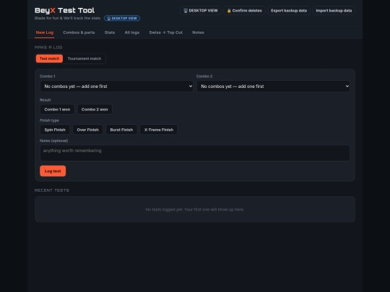The image size is (390, 292).
Task: Select Test match mode
Action: pos(49,58)
